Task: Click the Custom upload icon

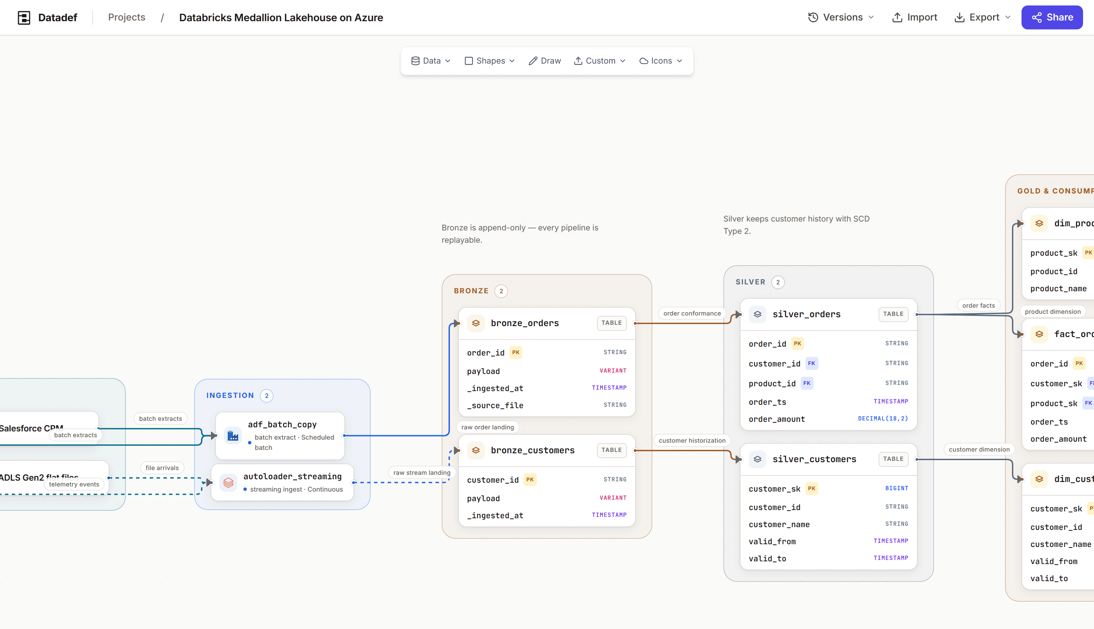Action: (578, 61)
